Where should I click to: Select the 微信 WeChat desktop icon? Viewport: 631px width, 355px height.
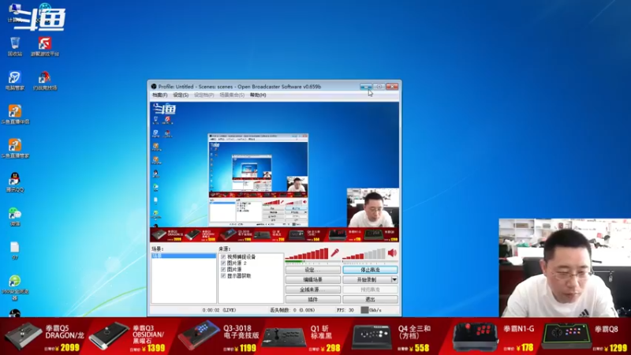(15, 216)
